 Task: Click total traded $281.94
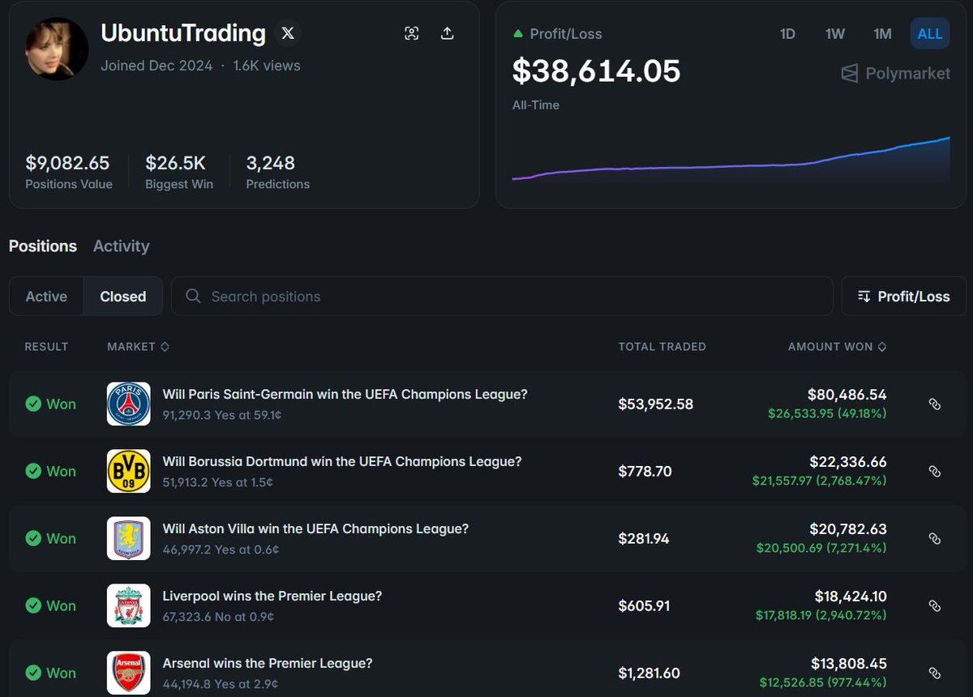(644, 539)
